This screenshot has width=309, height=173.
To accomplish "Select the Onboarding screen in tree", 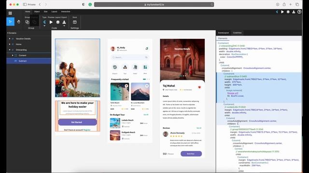I will [21, 50].
